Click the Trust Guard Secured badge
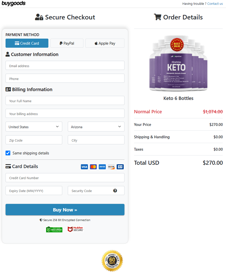The height and width of the screenshot is (272, 226). [54, 229]
